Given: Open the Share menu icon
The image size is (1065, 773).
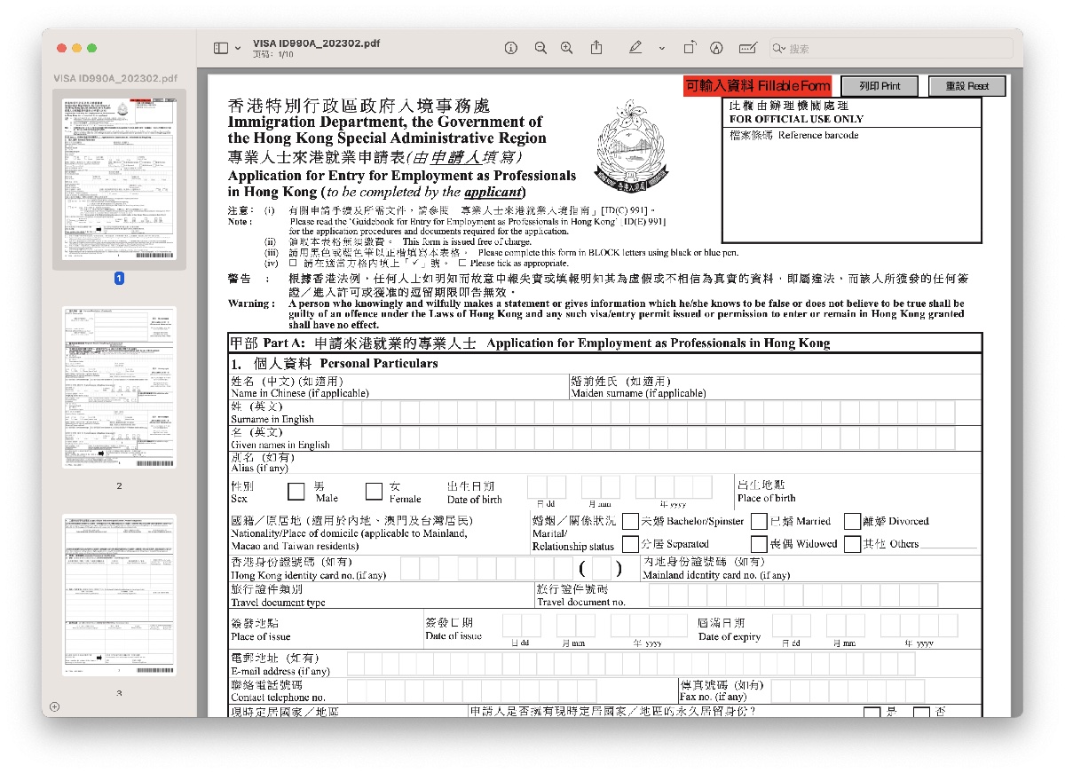Looking at the screenshot, I should 596,48.
